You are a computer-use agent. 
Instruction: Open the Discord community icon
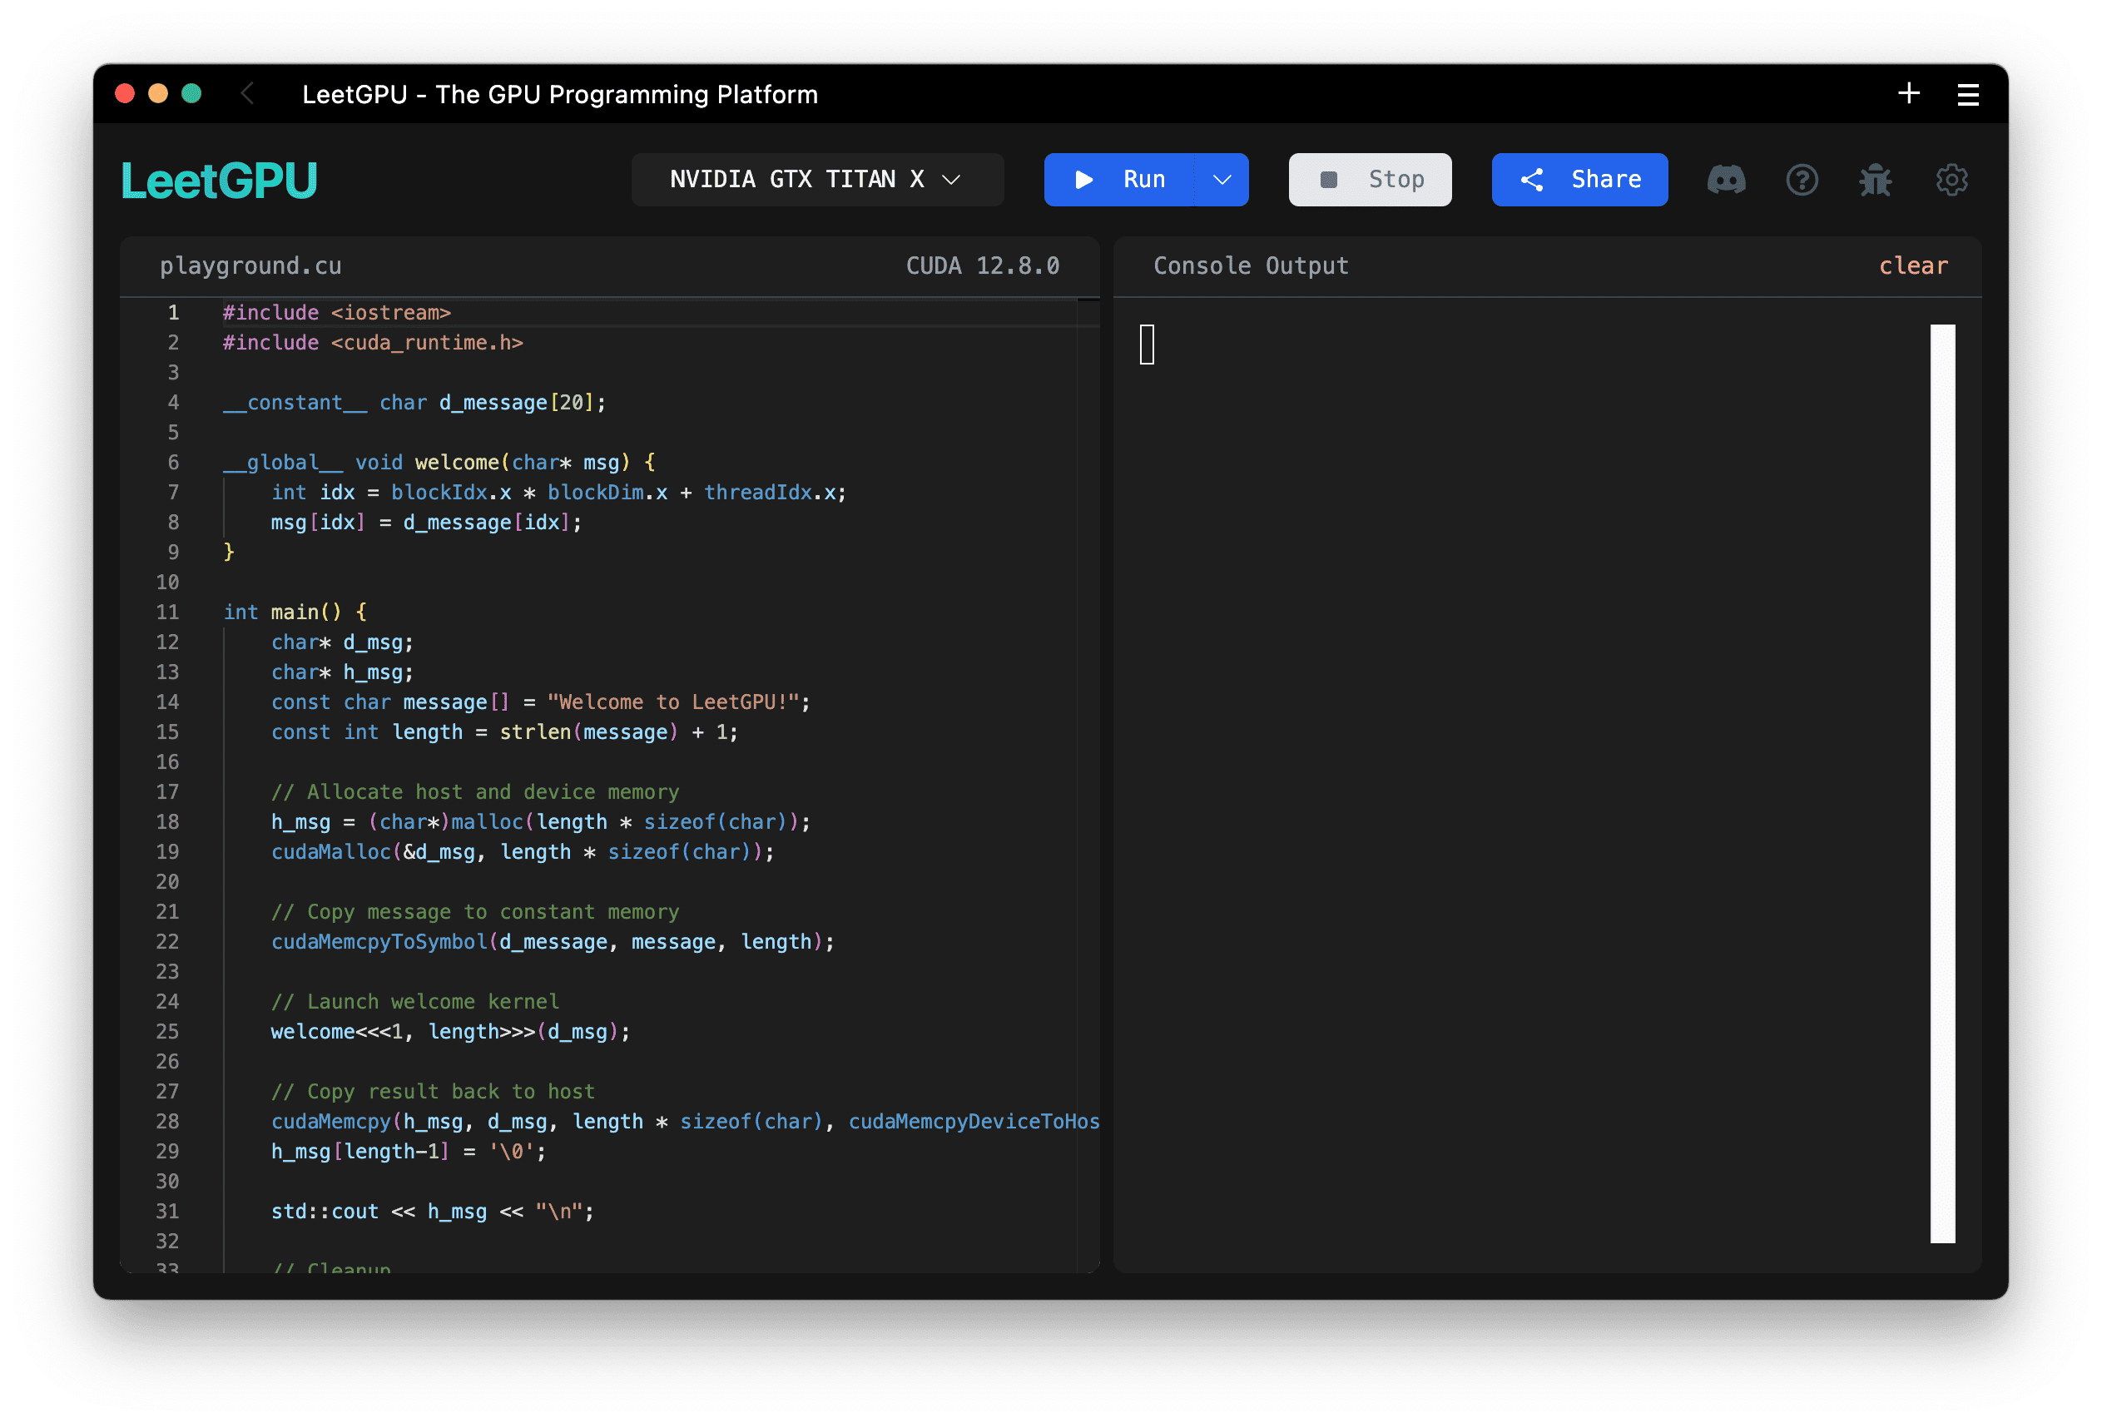click(x=1726, y=179)
